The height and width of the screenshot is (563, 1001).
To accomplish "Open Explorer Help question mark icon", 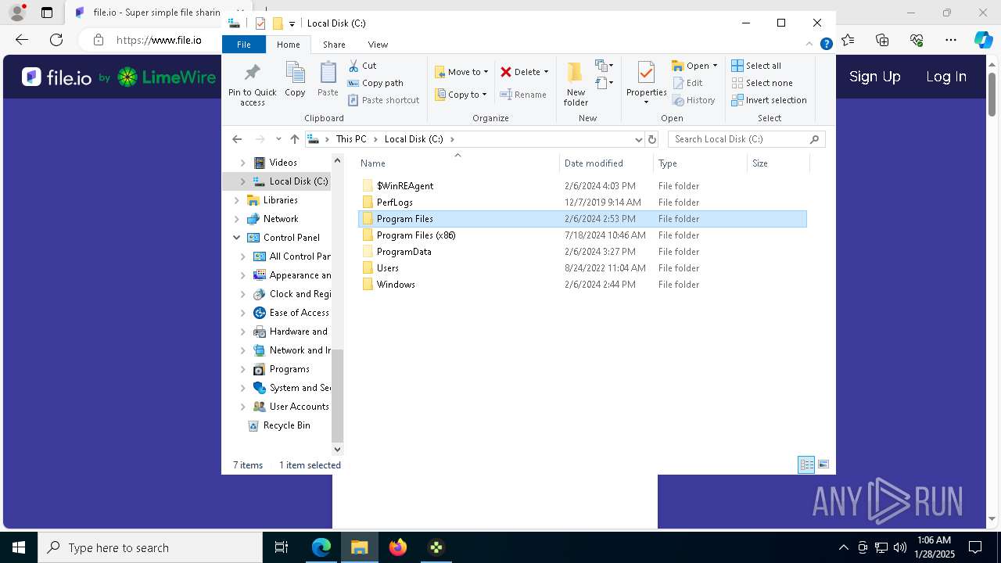I will 826,45.
